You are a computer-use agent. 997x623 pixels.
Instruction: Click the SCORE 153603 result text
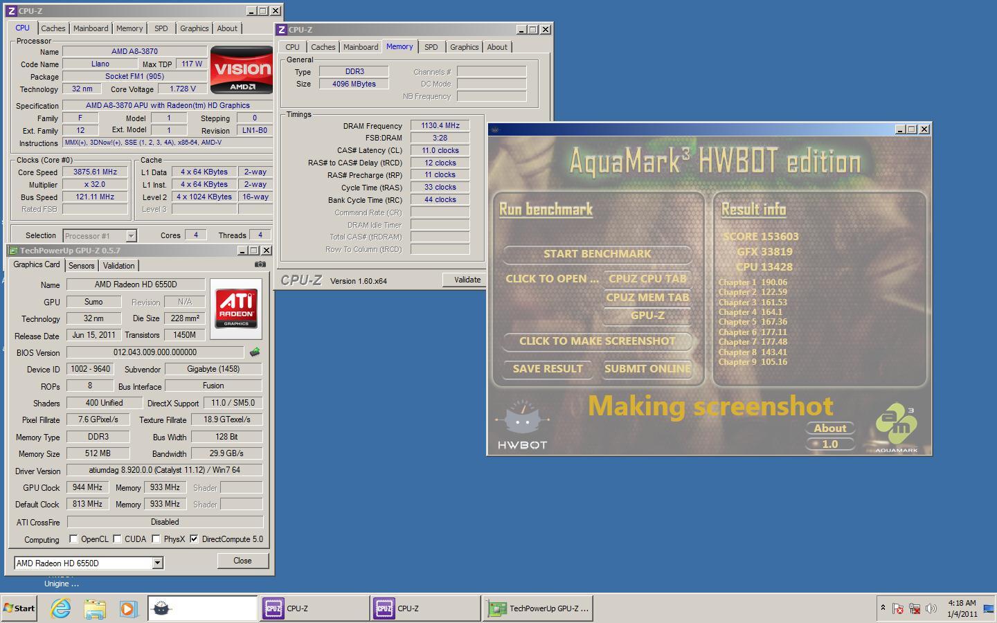pyautogui.click(x=760, y=237)
